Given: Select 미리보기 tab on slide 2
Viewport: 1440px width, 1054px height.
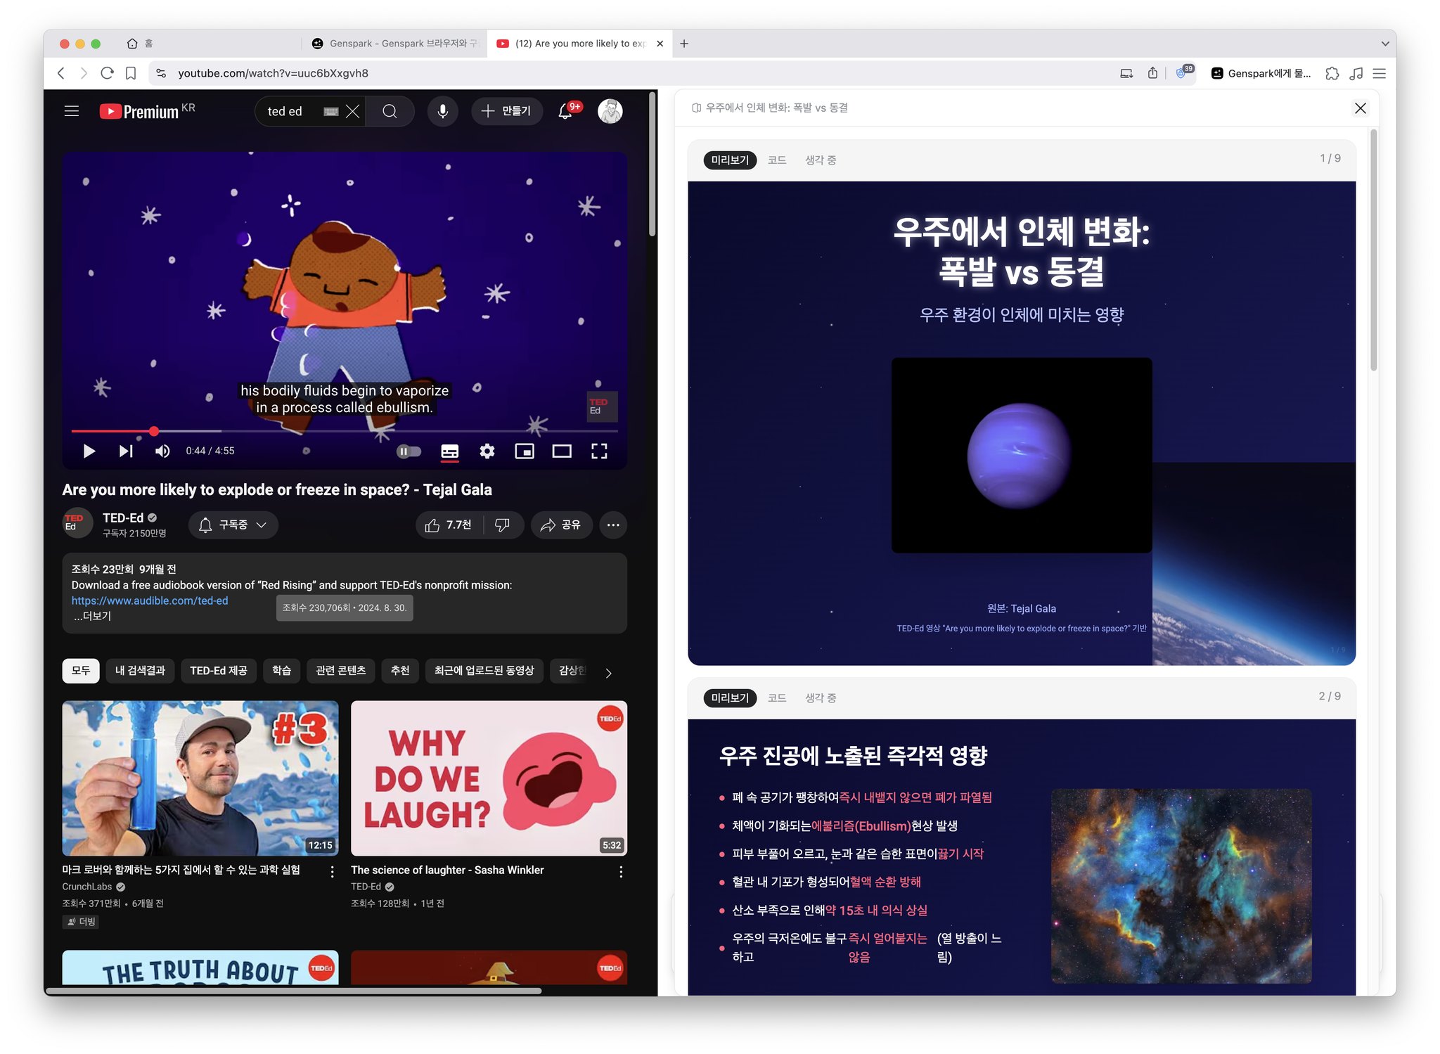Looking at the screenshot, I should [730, 698].
